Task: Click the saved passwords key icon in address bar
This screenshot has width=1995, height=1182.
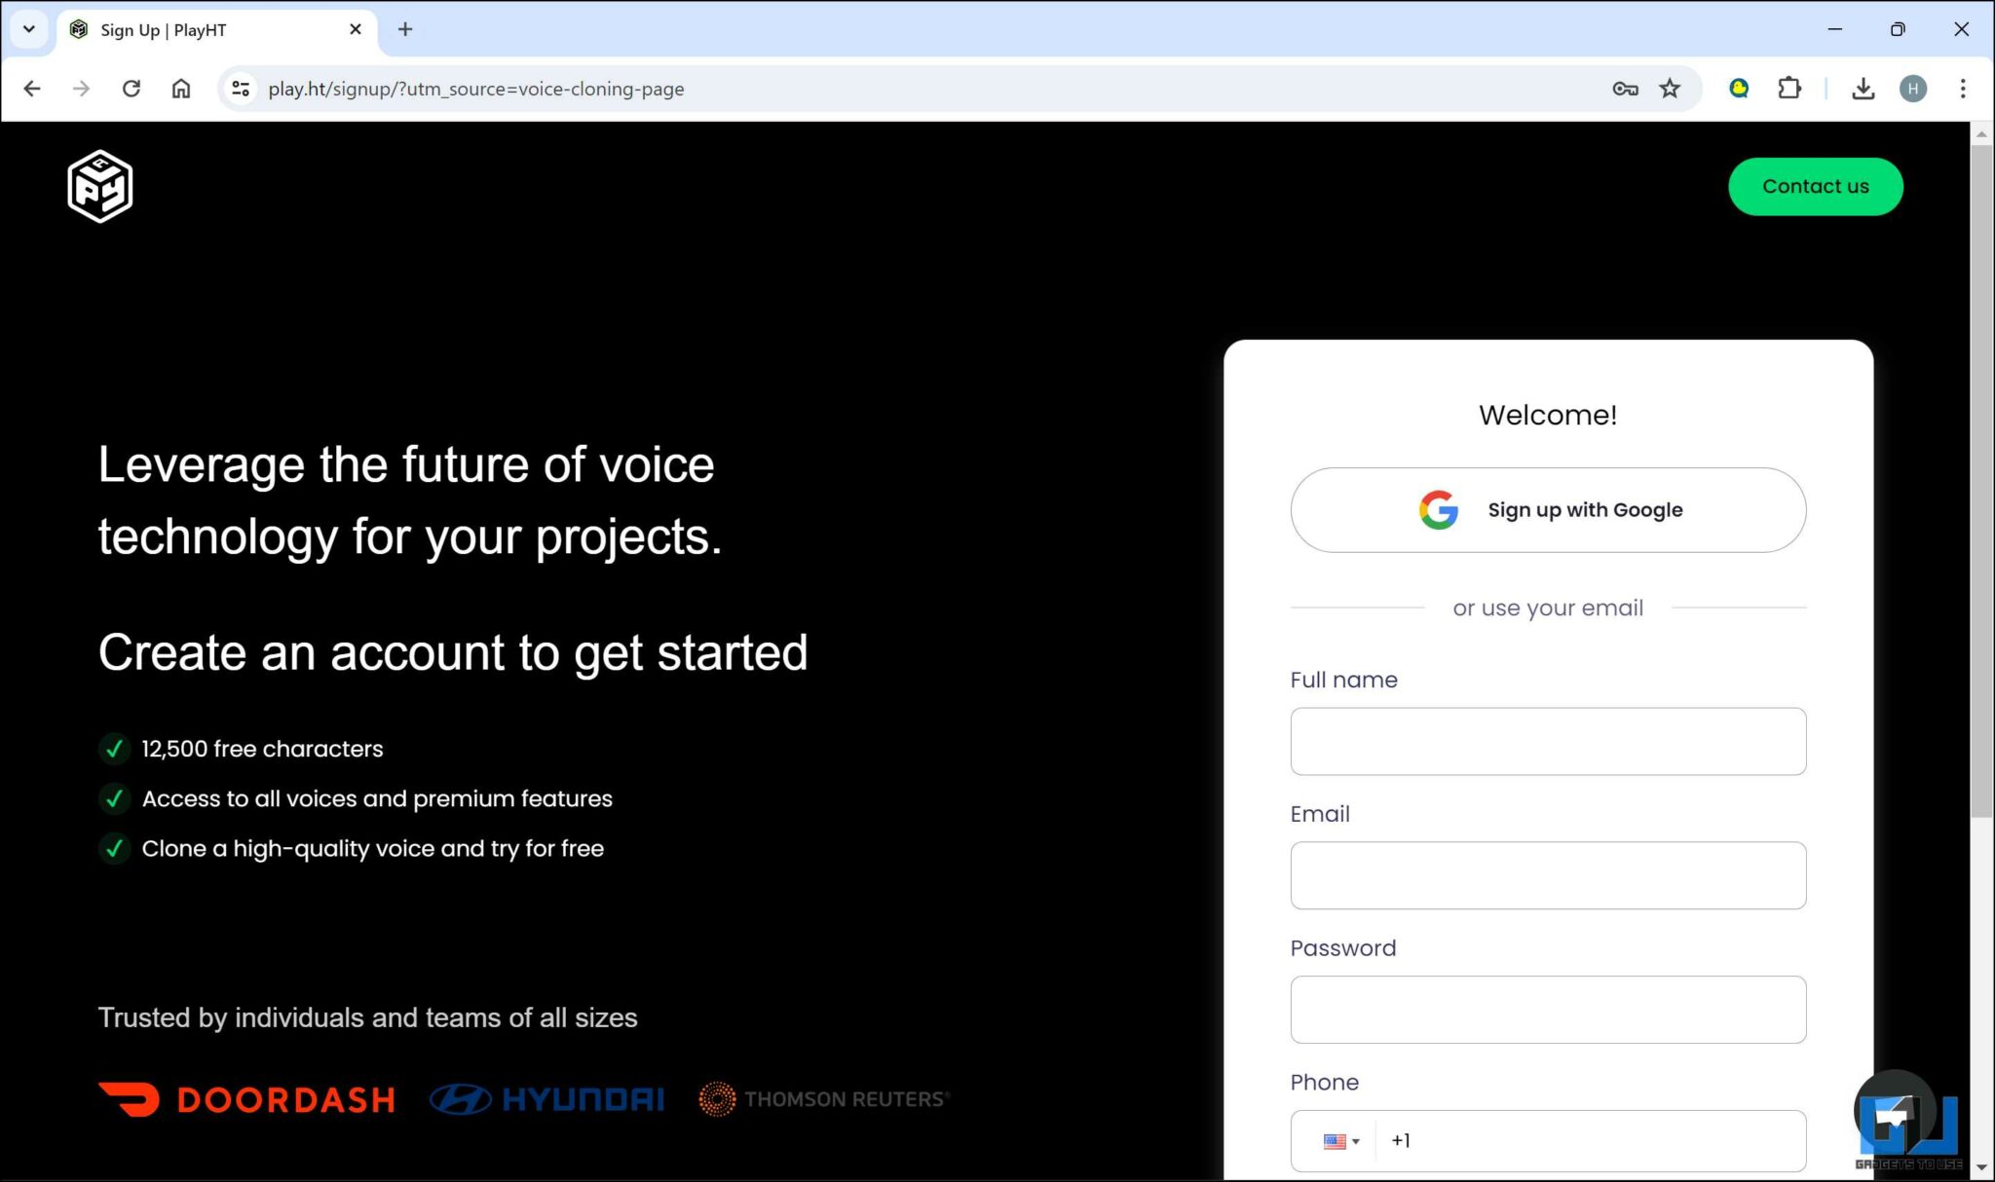Action: pos(1624,89)
